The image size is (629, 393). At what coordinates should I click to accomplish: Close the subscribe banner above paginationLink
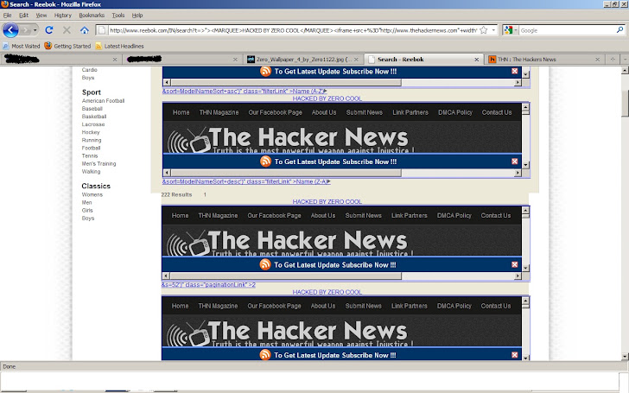click(x=515, y=264)
